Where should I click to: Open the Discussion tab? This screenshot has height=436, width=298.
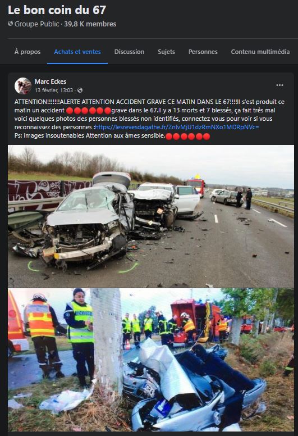coord(130,52)
